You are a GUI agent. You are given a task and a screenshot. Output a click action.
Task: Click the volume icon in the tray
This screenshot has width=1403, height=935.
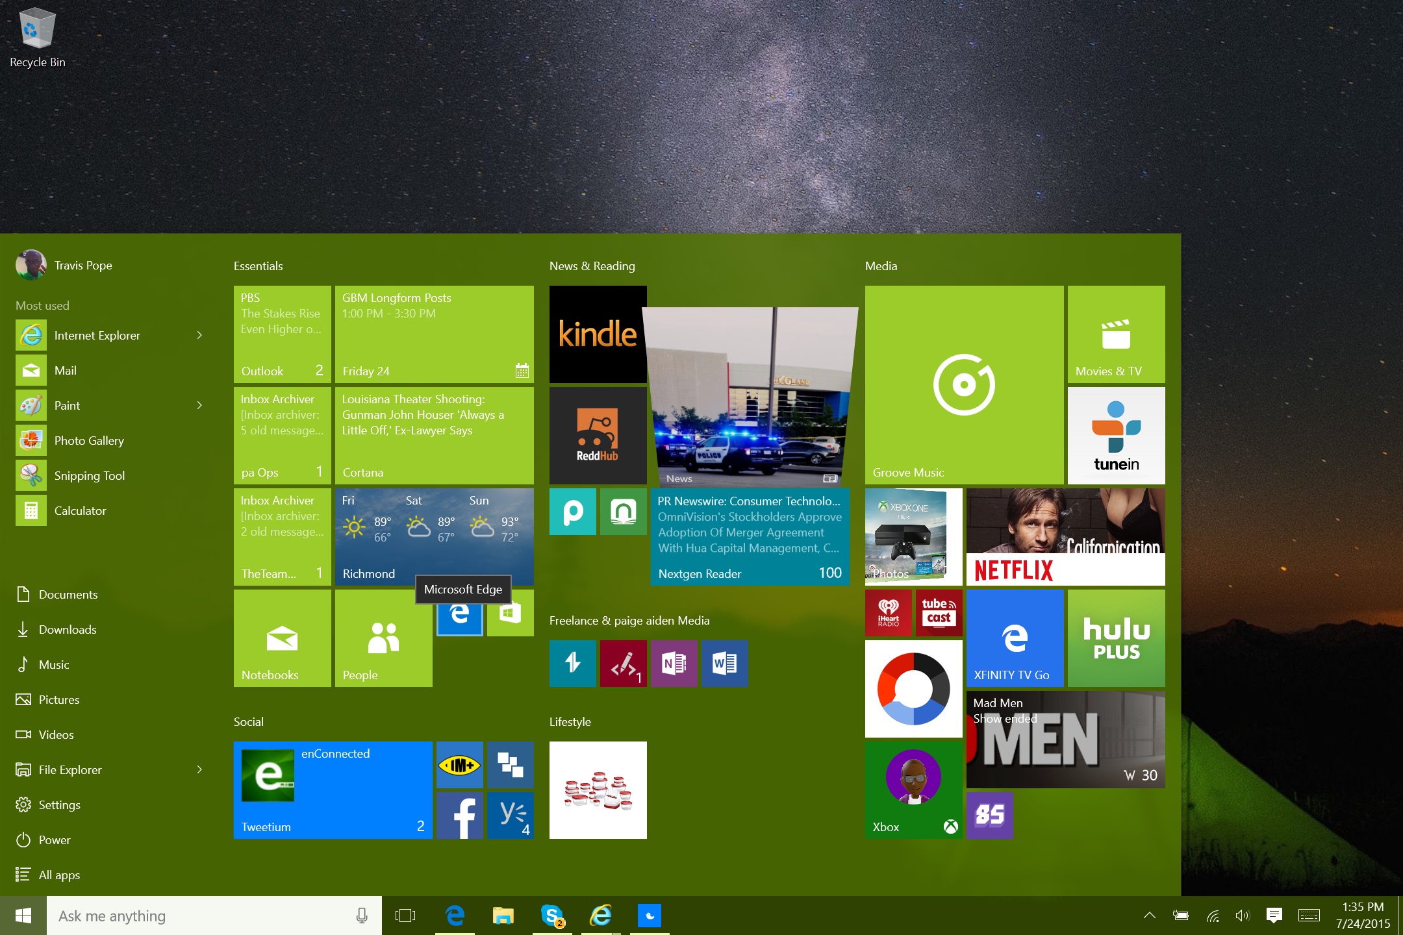click(x=1242, y=916)
